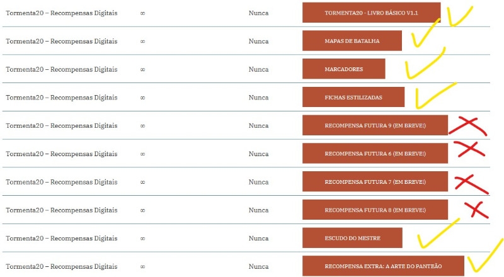Open Recompensa Extra: A Arte do Panteão
Viewport: 504px width, 277px height.
pyautogui.click(x=383, y=266)
